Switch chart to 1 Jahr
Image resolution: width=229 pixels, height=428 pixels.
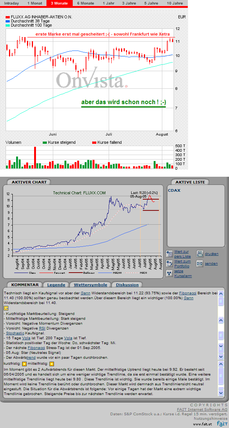(x=109, y=3)
